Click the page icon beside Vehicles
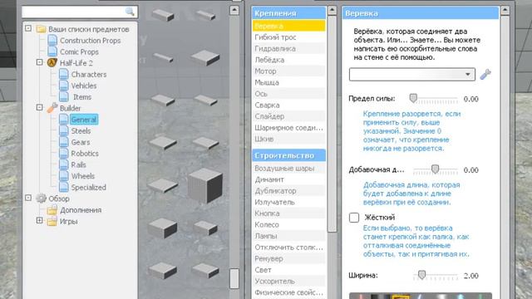Screen dimensions: 532x299 click(x=64, y=86)
